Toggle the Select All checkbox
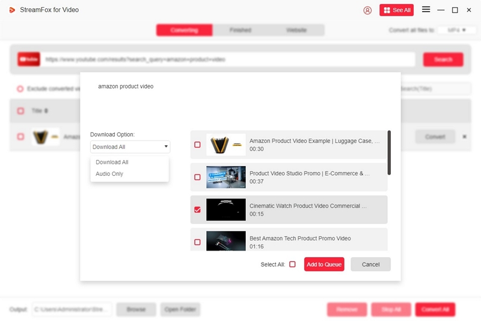The height and width of the screenshot is (321, 481). [292, 264]
